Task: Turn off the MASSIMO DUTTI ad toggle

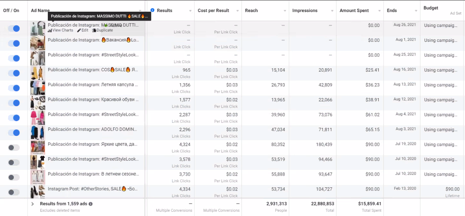Action: coord(14,28)
